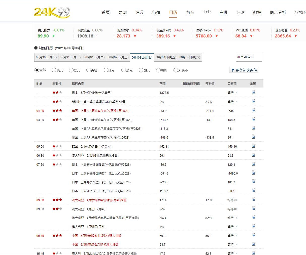Viewport: 306px width, 255px height.
Task: Switch to 05月31日(周一) date tab
Action: 70,57
